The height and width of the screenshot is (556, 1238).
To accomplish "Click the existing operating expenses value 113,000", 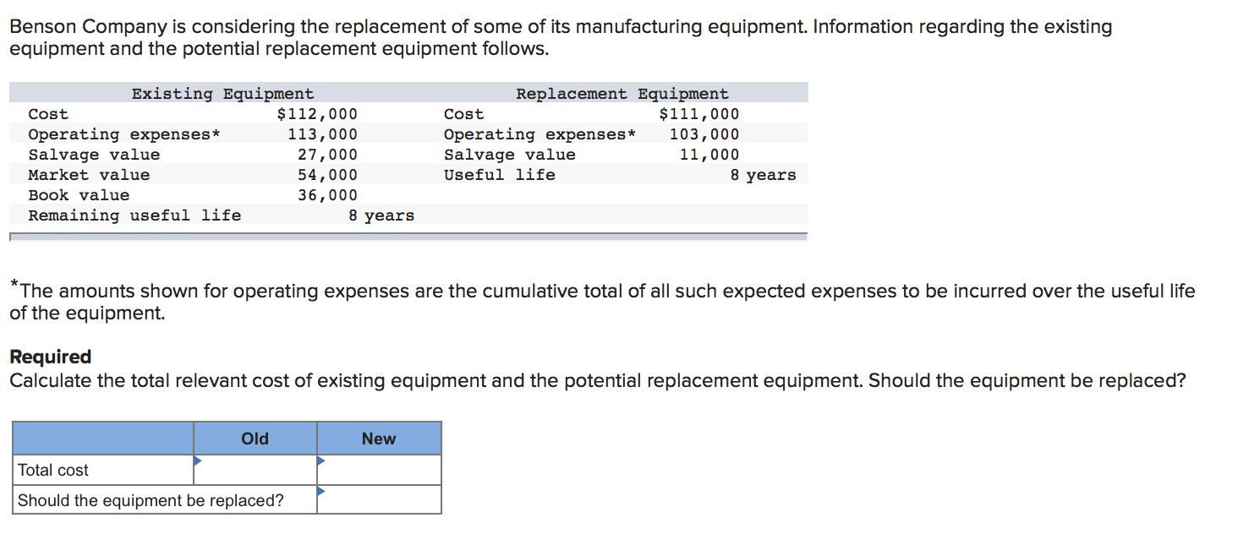I will 322,134.
